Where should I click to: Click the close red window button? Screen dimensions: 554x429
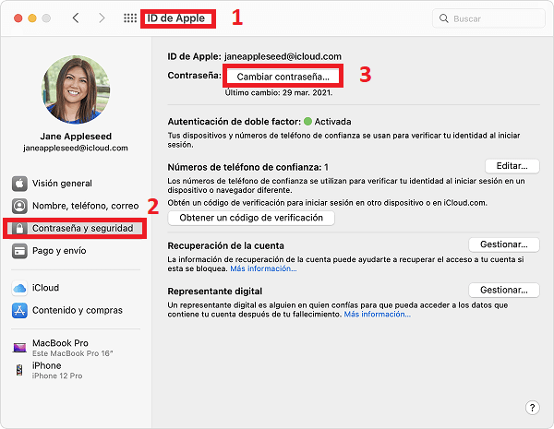pos(18,18)
